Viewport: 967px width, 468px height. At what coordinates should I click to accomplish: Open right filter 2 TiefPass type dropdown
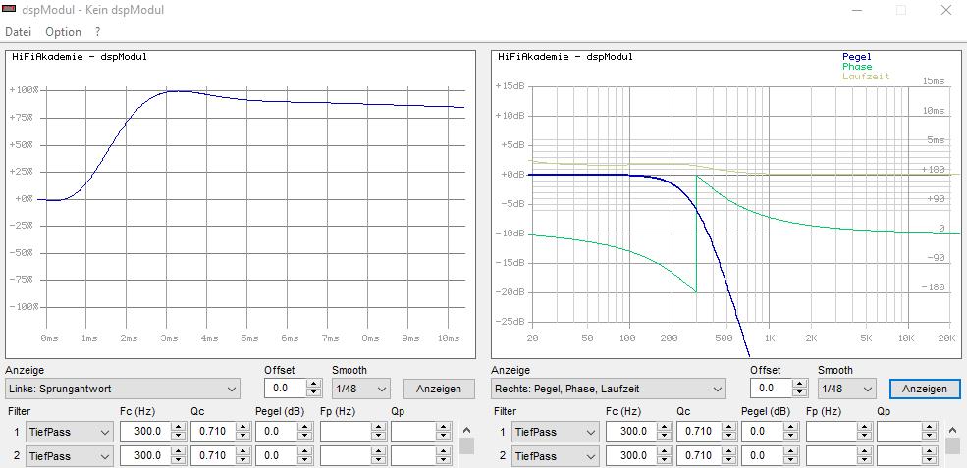click(x=556, y=456)
